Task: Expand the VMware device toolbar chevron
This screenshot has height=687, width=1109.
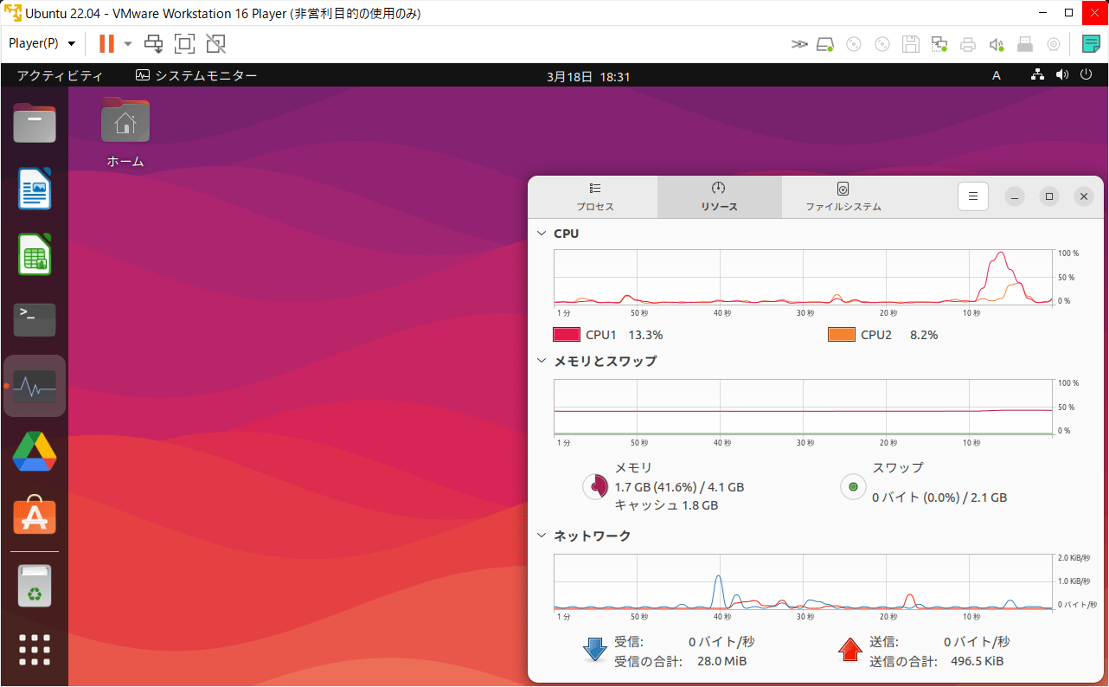Action: 799,44
